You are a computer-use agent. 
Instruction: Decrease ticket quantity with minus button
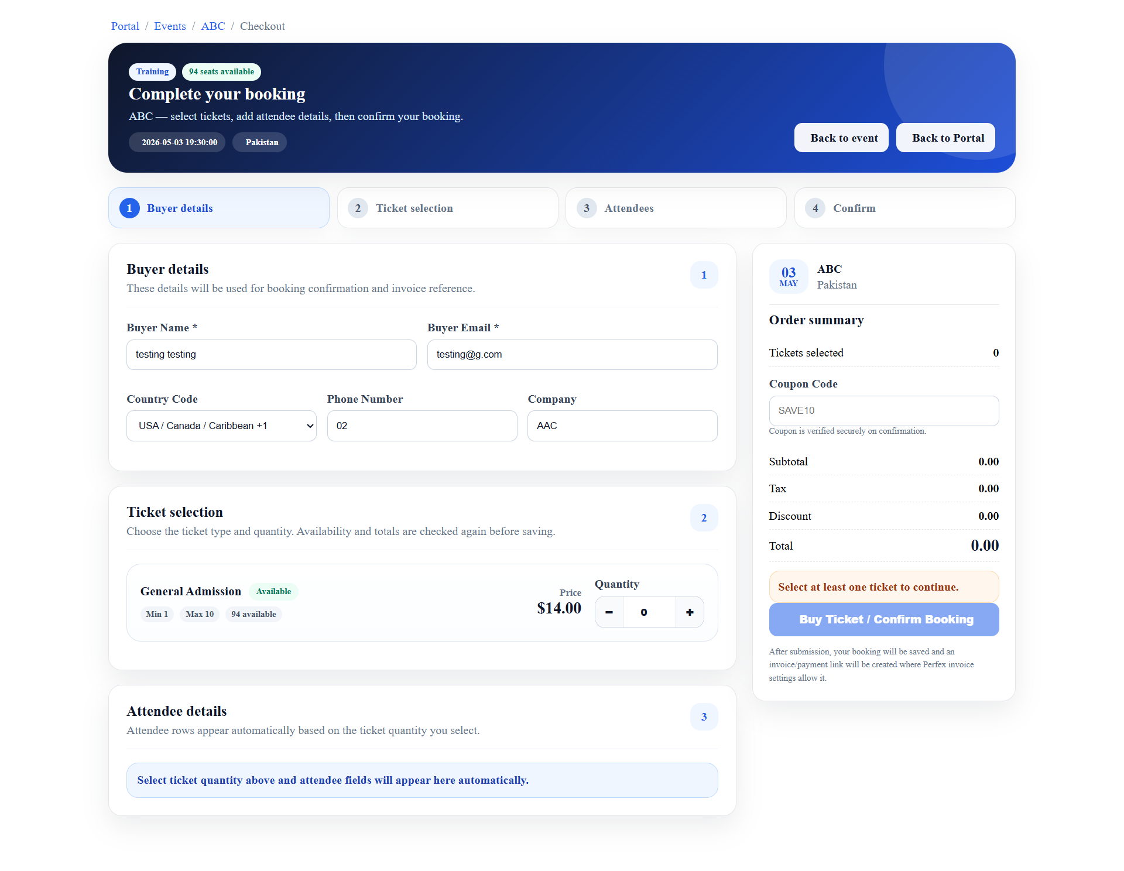[609, 612]
